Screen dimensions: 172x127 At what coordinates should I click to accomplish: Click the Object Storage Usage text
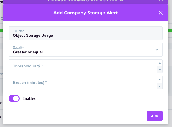click(x=33, y=35)
